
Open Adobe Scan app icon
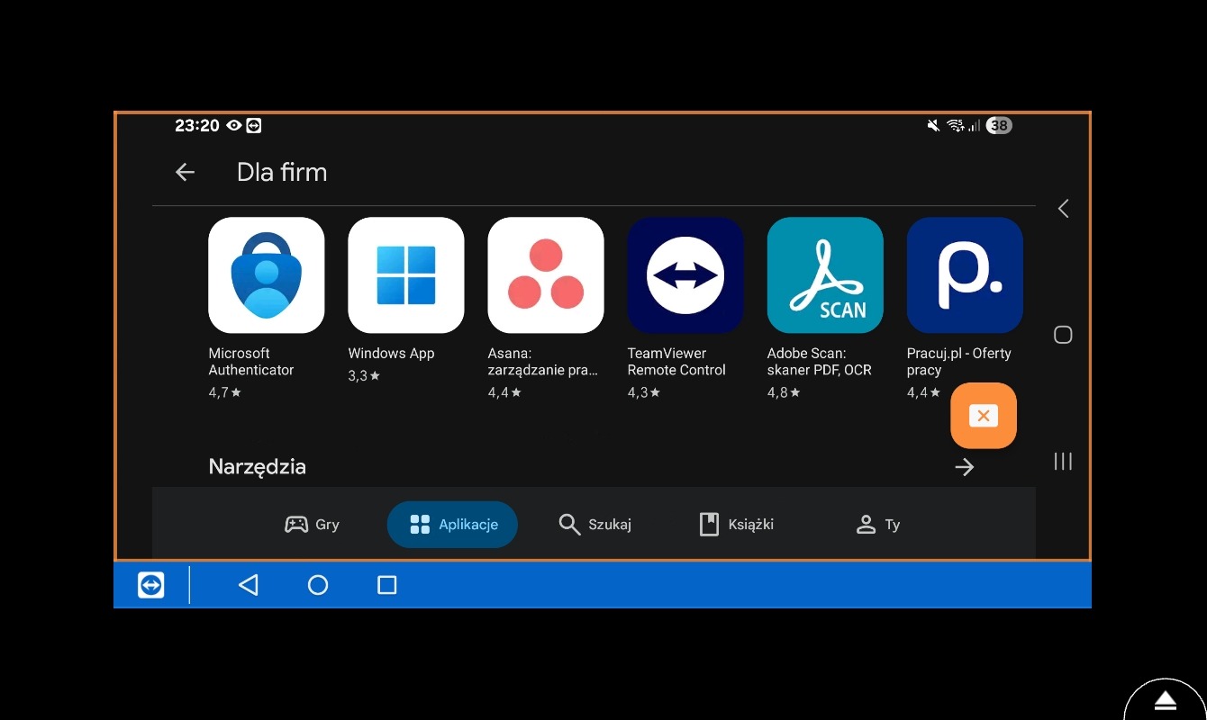[x=824, y=275]
